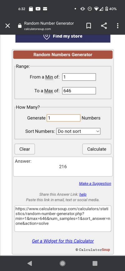The image size is (125, 271).
Task: Bookmark this page with the bookmark icon
Action: tap(88, 26)
